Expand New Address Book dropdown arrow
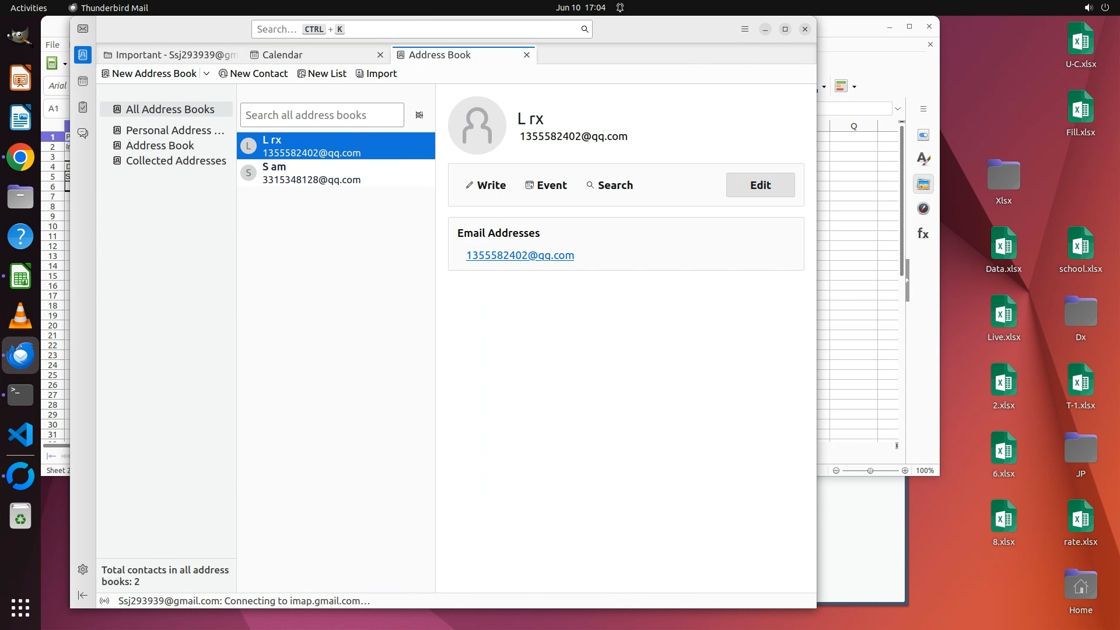Screen dimensions: 1120x630 pyautogui.click(x=206, y=73)
